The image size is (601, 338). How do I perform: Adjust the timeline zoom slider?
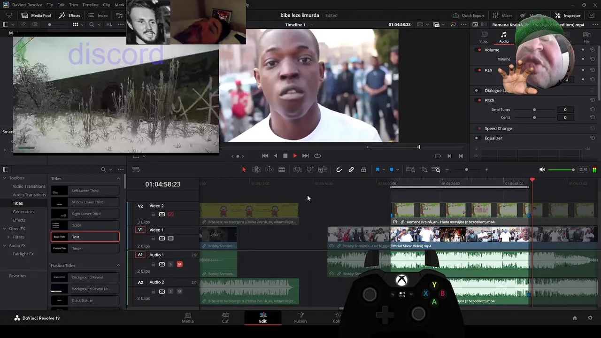(x=466, y=169)
